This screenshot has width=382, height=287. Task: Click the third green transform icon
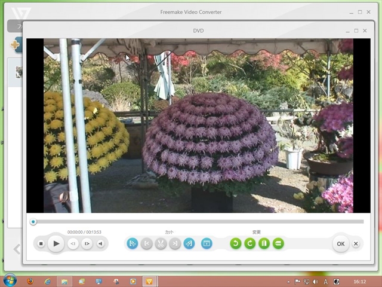pyautogui.click(x=264, y=243)
